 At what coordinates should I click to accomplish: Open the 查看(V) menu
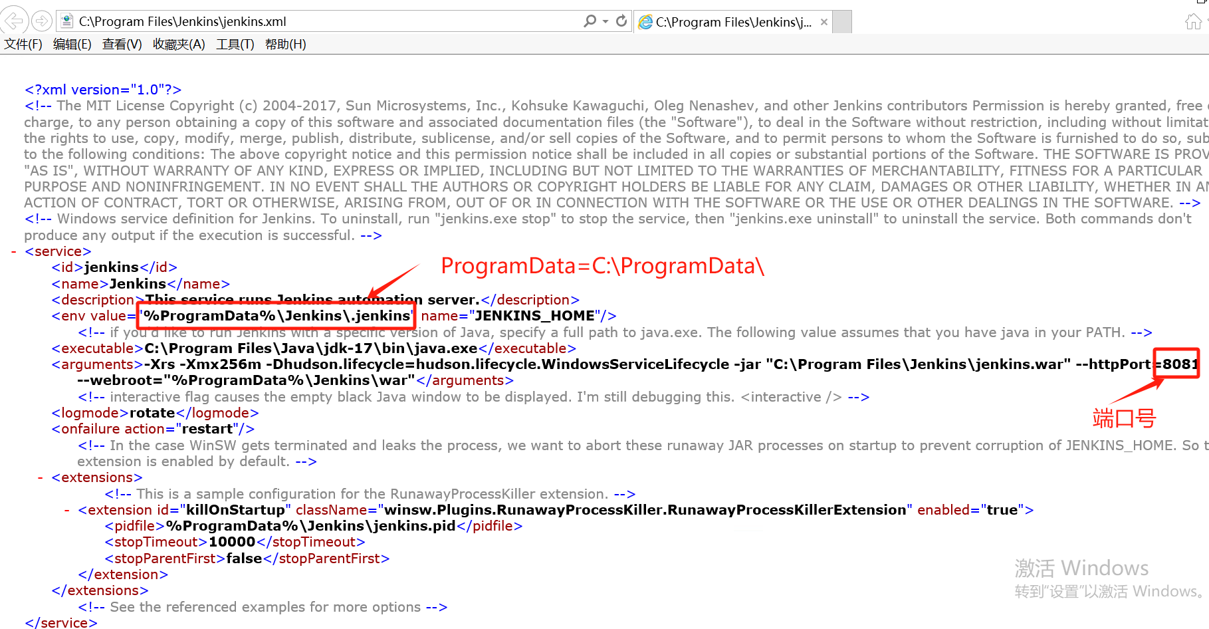(122, 45)
